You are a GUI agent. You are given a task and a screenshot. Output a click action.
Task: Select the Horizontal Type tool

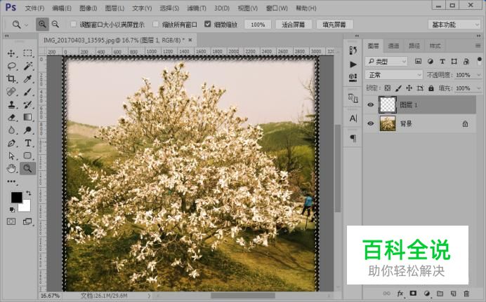27,143
